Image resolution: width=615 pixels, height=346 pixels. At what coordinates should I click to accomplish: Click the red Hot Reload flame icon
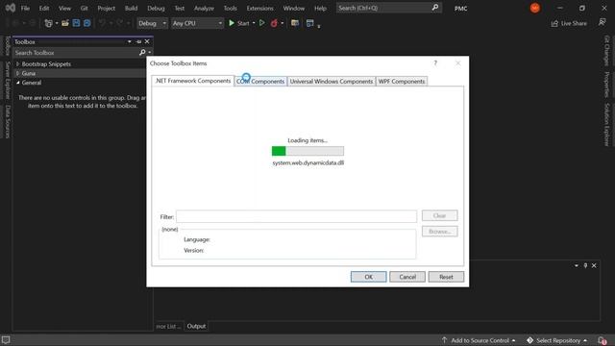[x=274, y=23]
